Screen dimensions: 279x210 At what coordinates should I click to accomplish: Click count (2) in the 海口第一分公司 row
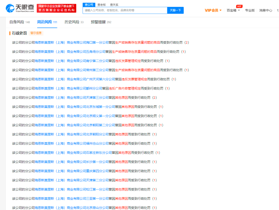[x=187, y=43]
